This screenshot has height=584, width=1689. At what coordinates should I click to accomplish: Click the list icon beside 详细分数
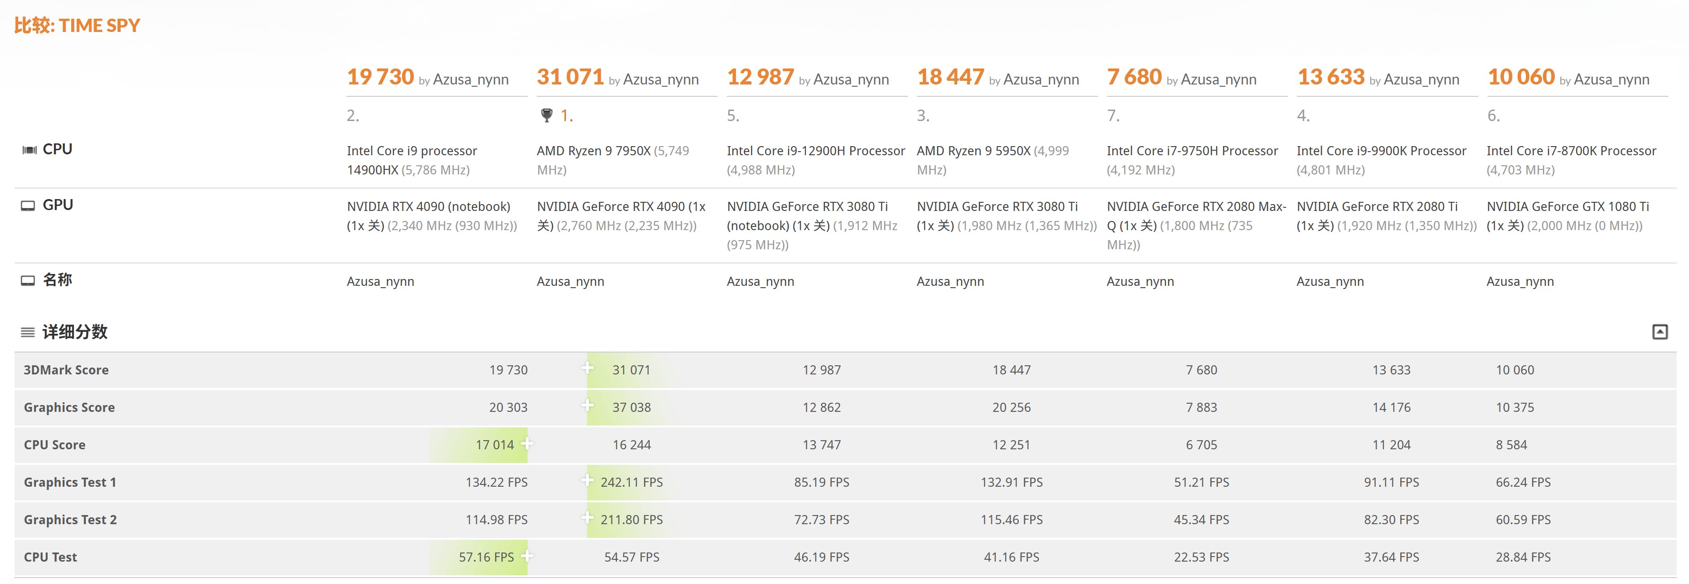(27, 332)
